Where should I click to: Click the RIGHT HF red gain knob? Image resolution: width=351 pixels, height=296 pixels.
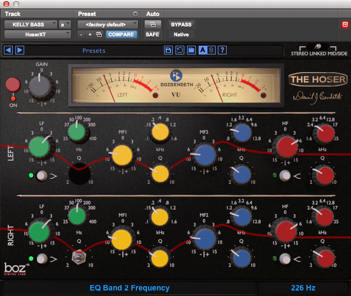[x=286, y=231]
